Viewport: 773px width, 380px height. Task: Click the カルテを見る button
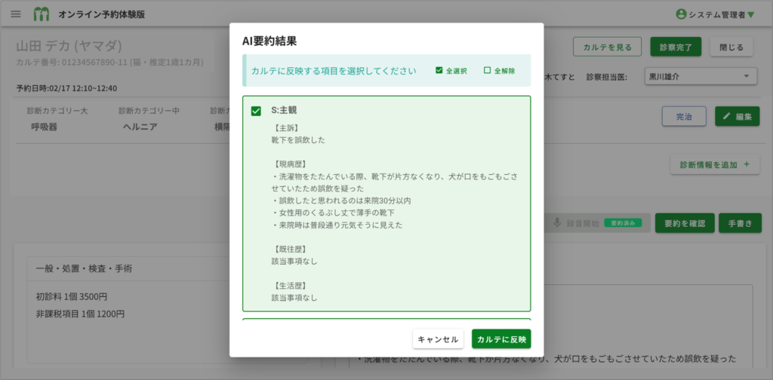click(607, 47)
